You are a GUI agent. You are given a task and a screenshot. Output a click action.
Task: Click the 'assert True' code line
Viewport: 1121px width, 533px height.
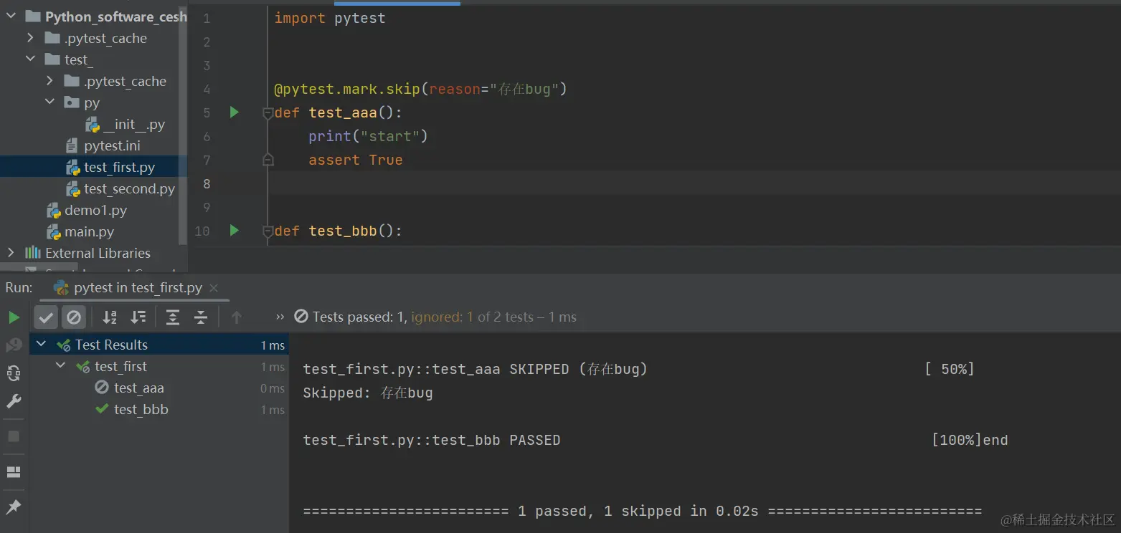tap(356, 160)
